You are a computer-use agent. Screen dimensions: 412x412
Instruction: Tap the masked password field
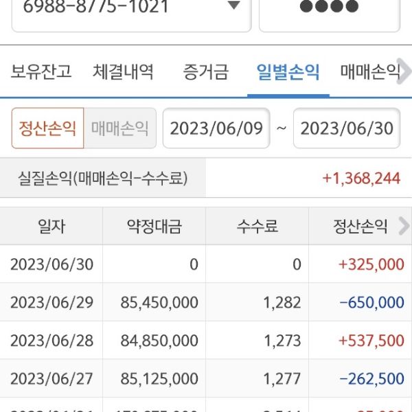click(329, 8)
